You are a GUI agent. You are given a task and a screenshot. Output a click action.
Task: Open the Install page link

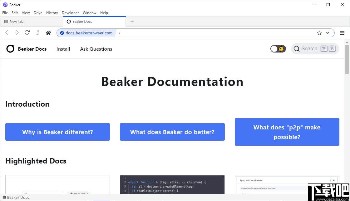[x=63, y=49]
